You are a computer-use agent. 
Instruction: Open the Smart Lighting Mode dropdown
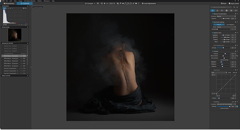click(226, 27)
